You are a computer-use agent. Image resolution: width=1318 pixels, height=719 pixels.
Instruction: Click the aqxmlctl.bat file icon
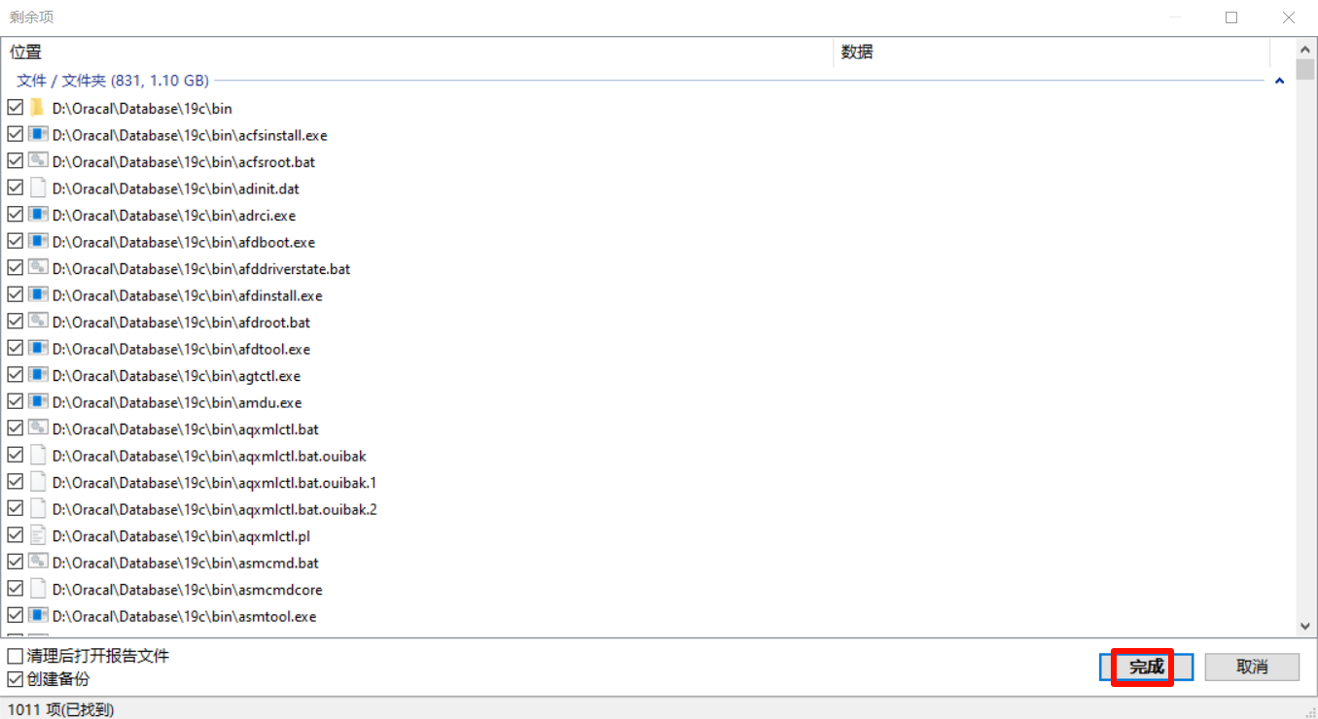pos(38,428)
